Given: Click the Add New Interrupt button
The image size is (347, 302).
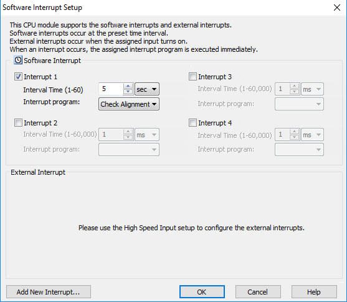Looking at the screenshot, I should (x=49, y=292).
